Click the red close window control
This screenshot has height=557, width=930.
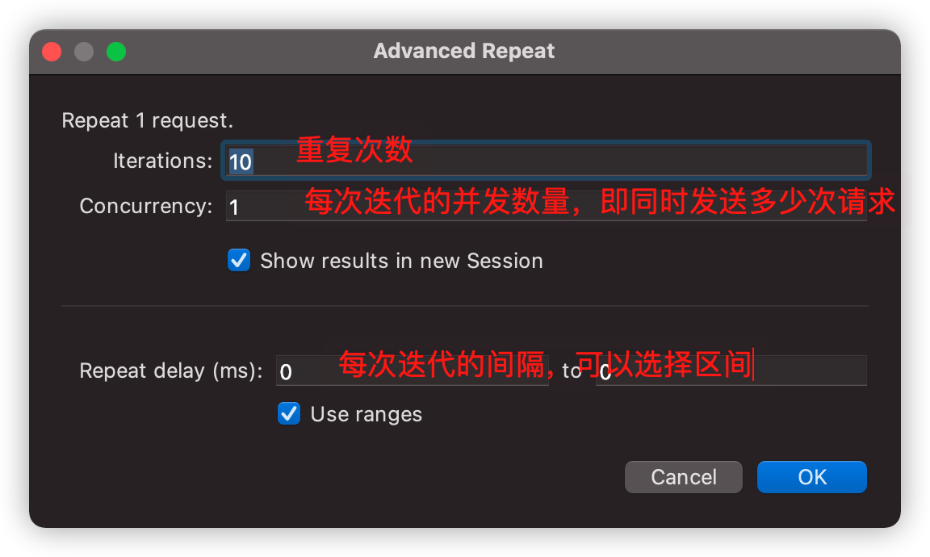pos(51,51)
